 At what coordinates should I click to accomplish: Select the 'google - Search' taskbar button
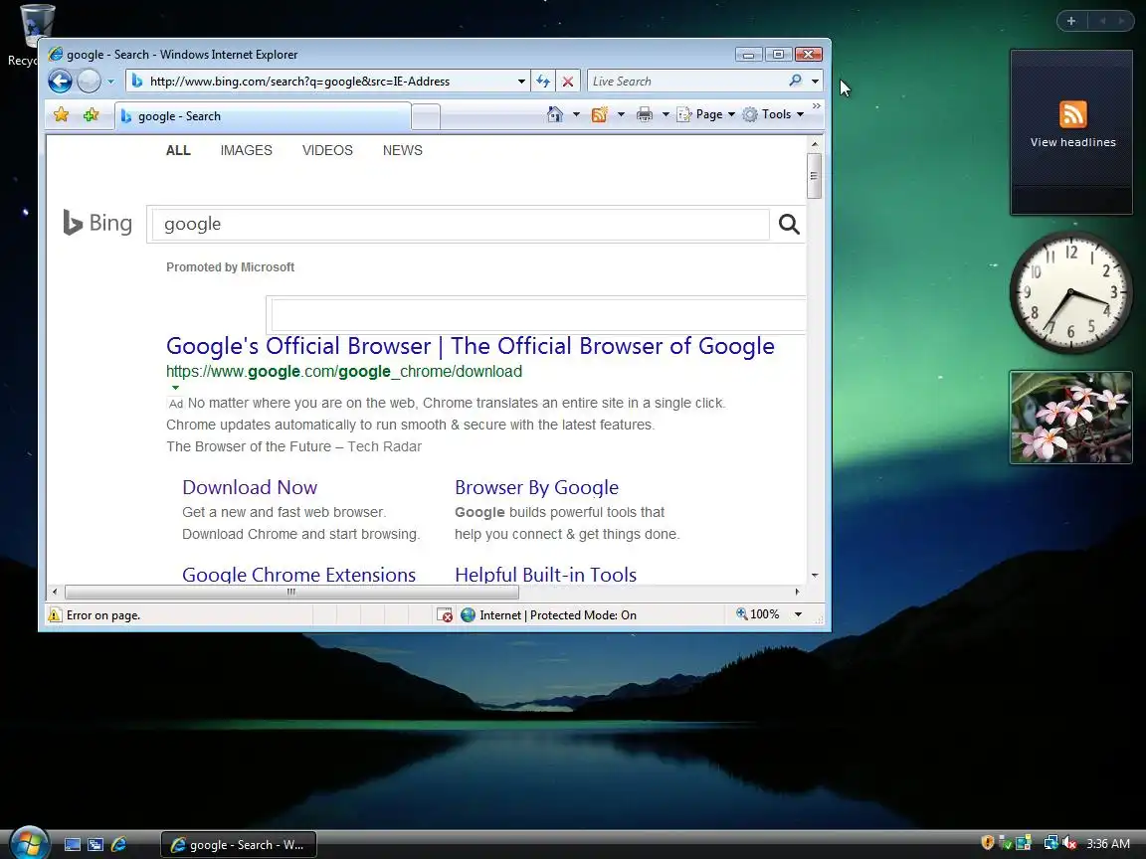pos(239,844)
